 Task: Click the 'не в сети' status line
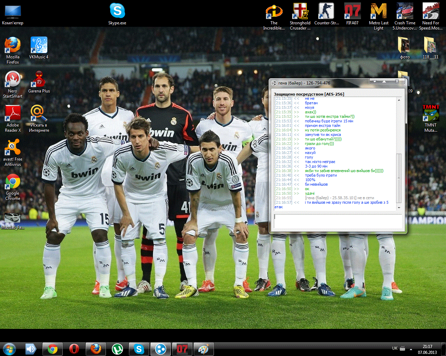pyautogui.click(x=339, y=198)
